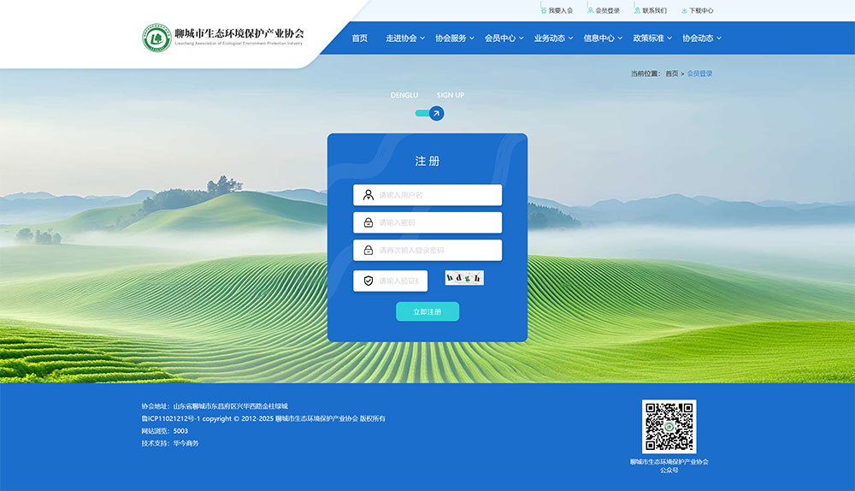Screen dimensions: 855x491
Task: Expand the 走进协会 dropdown menu
Action: (x=404, y=38)
